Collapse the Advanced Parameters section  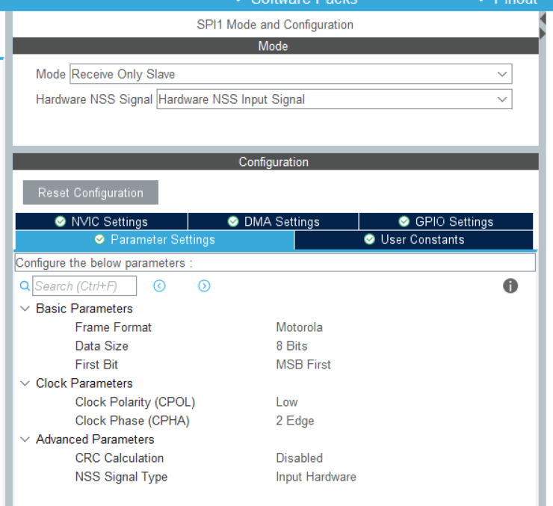(x=25, y=439)
